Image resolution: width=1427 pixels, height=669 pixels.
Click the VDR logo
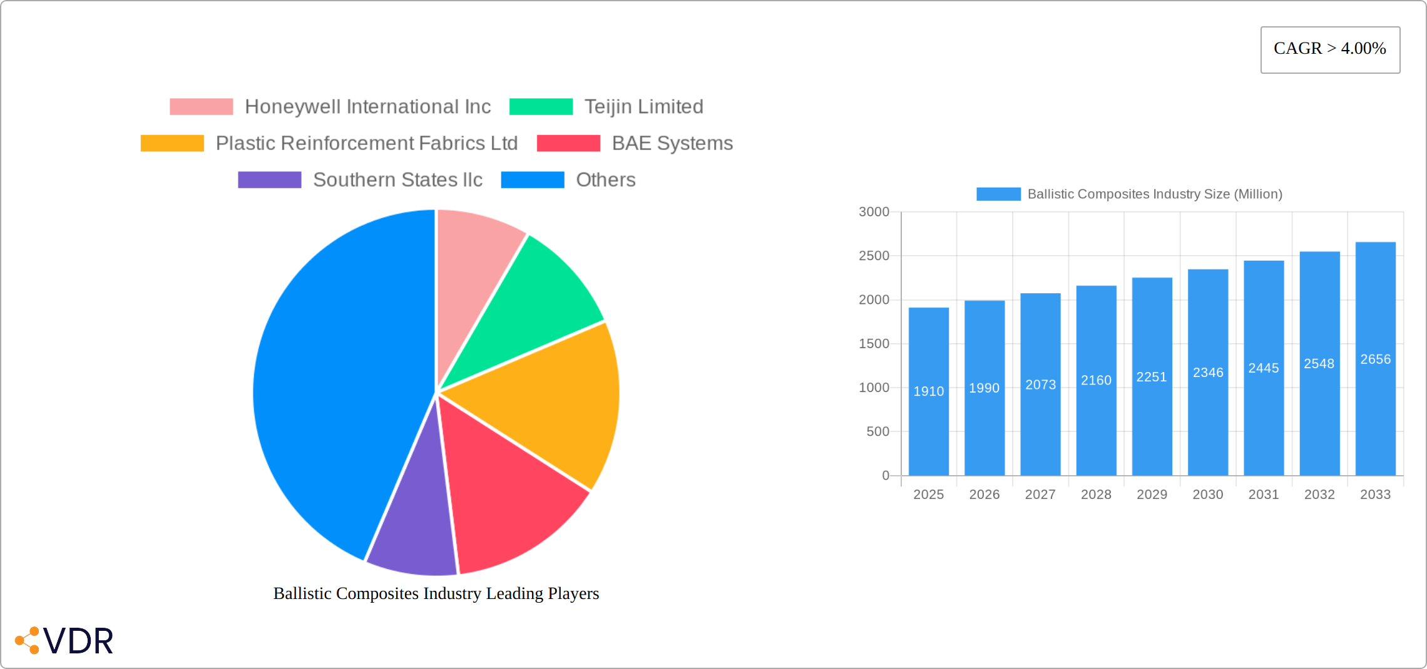pyautogui.click(x=64, y=641)
